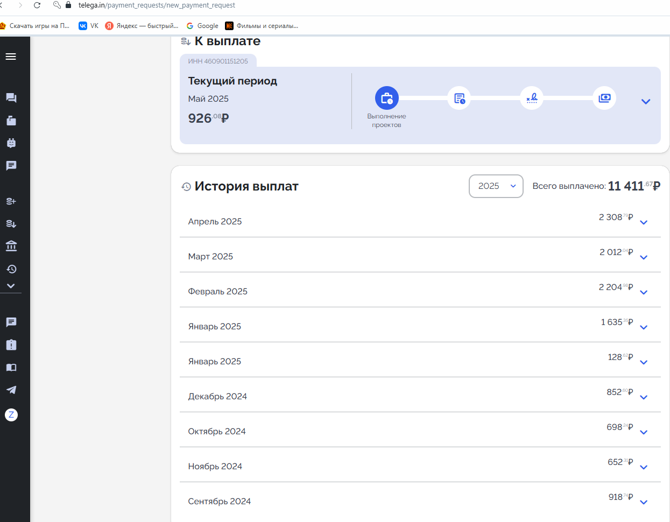This screenshot has width=670, height=522.
Task: Expand the Октябрь 2024 payout row
Action: [x=644, y=433]
